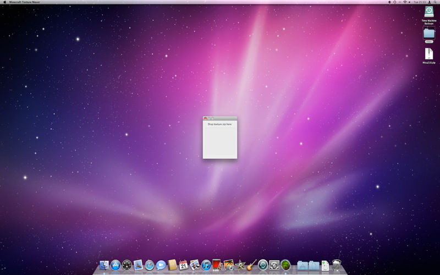440x275 pixels.
Task: Launch Safari compass icon in dock
Action: pyautogui.click(x=150, y=265)
